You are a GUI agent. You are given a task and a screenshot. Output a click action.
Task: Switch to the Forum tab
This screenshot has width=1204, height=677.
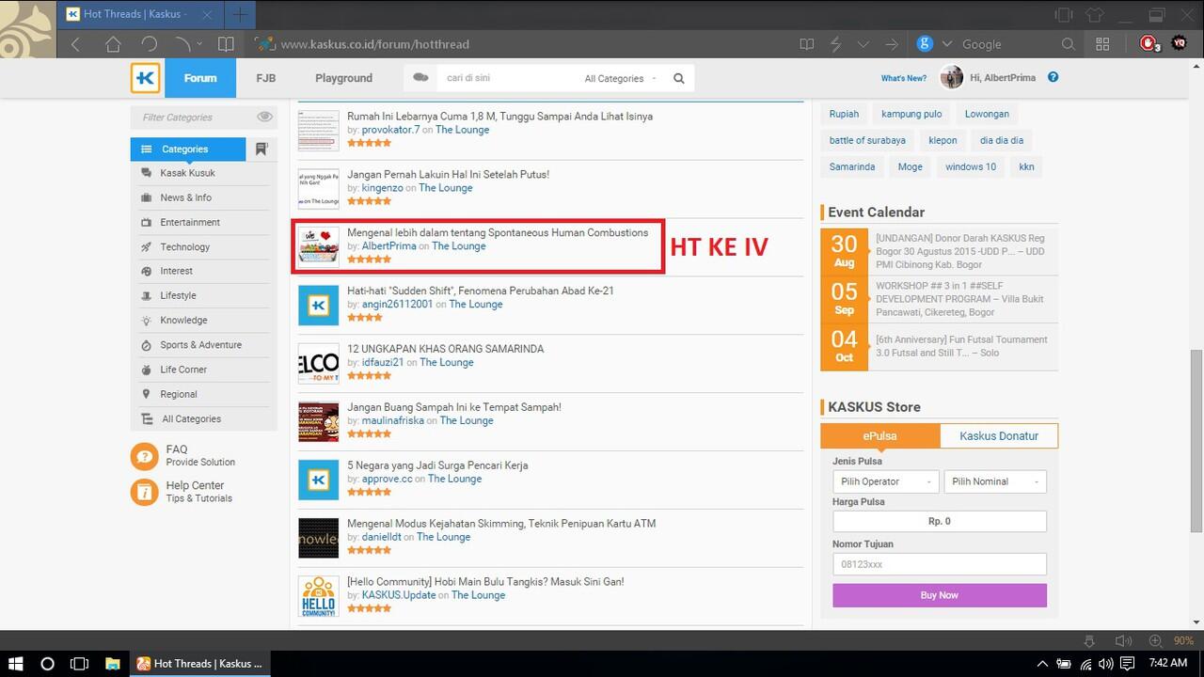200,78
